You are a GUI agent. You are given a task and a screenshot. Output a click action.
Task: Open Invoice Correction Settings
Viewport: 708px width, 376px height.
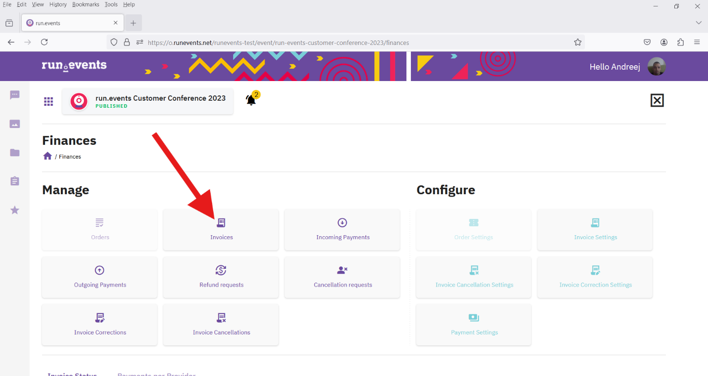coord(595,277)
